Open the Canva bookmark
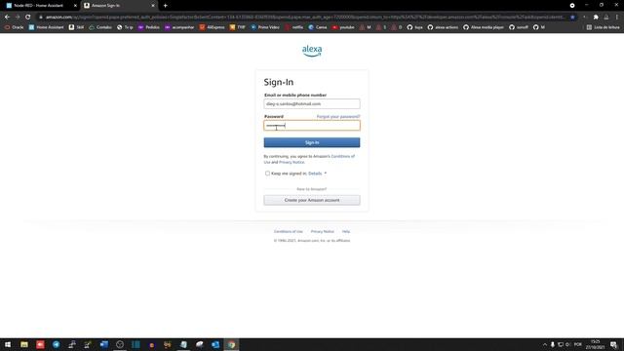Image resolution: width=624 pixels, height=351 pixels. 318,27
